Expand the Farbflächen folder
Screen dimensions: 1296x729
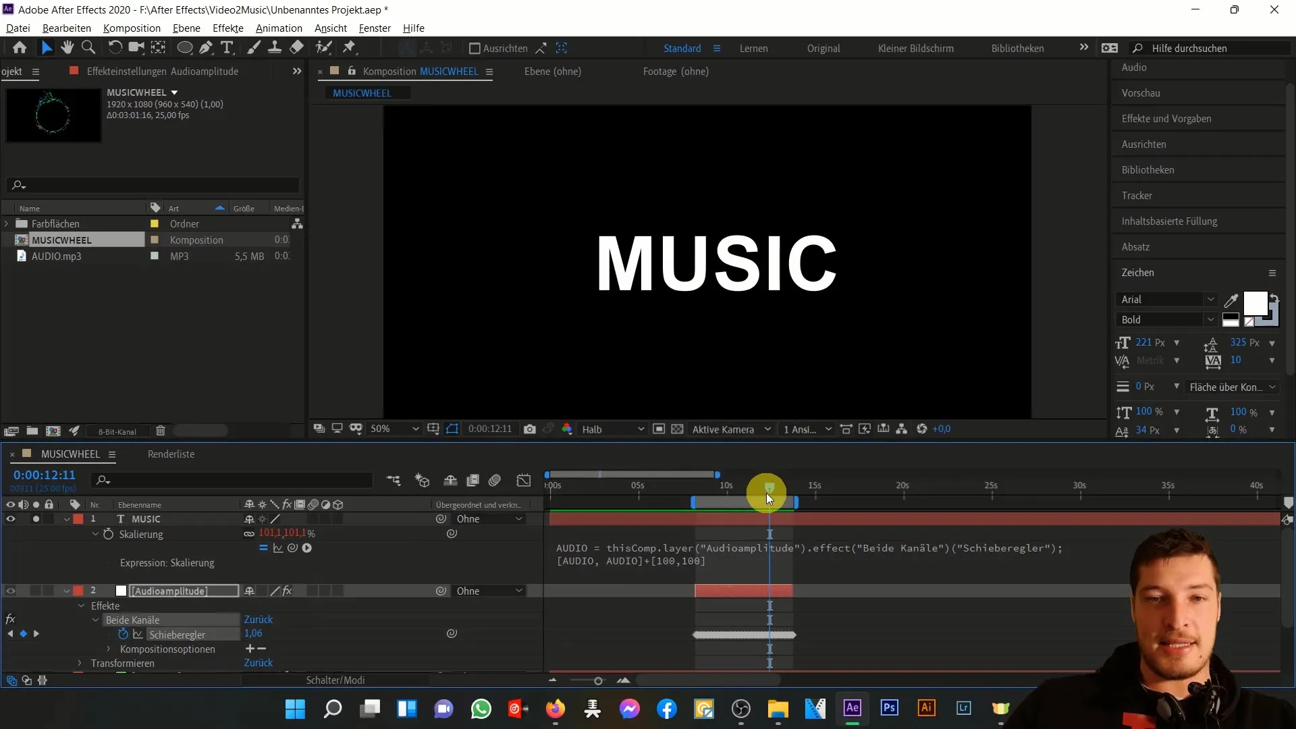tap(7, 223)
